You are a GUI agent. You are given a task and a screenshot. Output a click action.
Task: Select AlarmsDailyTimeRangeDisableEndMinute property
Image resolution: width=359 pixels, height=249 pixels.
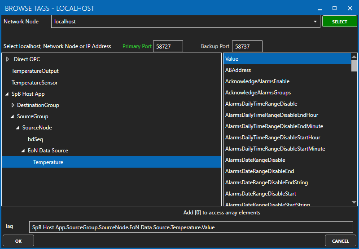287,126
